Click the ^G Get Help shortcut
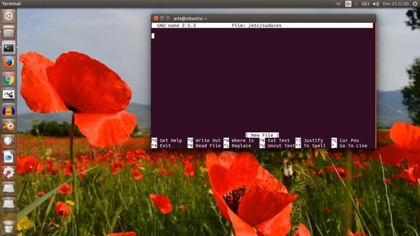 167,140
